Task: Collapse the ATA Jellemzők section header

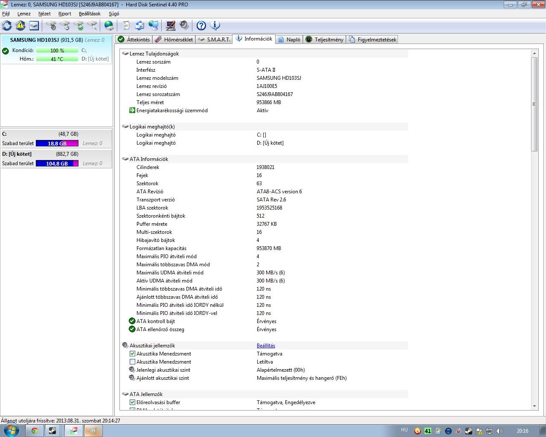Action: 264,394
